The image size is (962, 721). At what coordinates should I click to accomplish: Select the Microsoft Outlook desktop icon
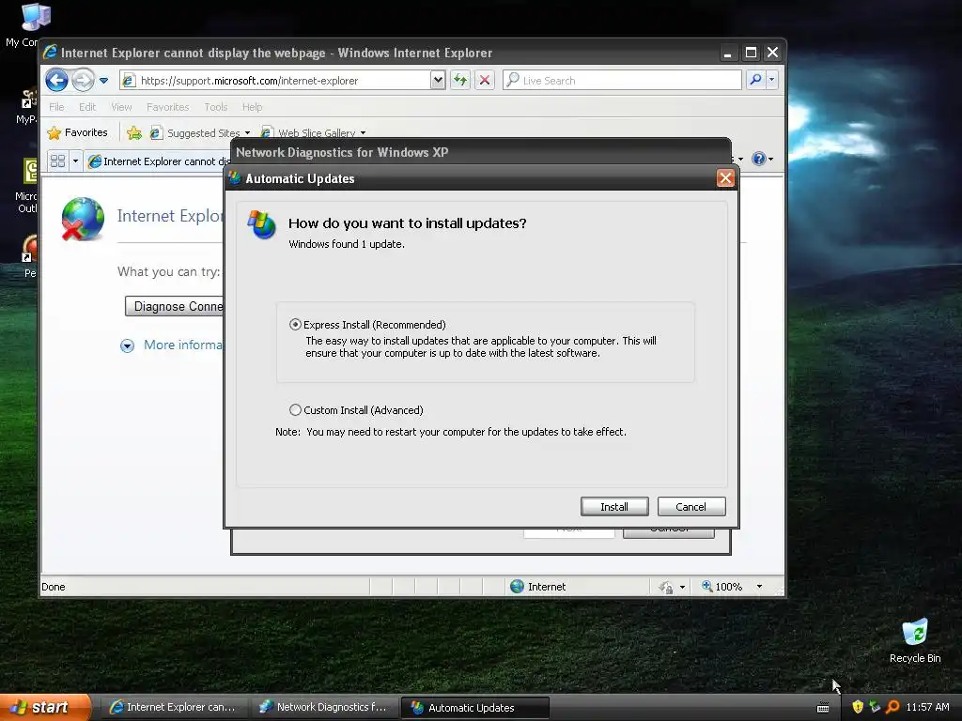(27, 186)
